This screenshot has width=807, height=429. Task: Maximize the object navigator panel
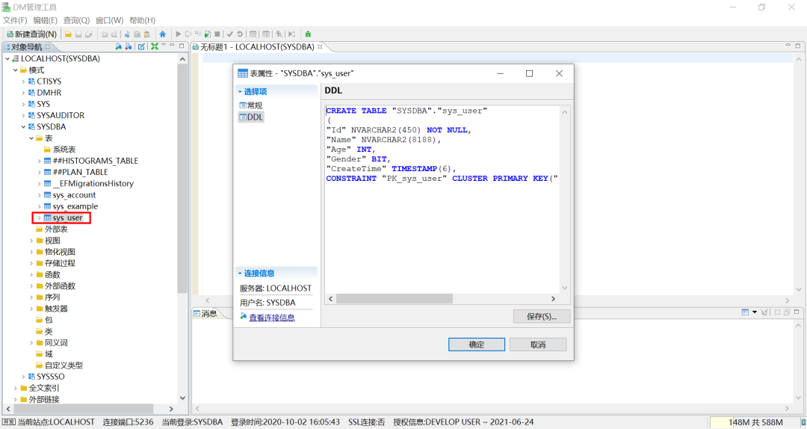pos(181,46)
